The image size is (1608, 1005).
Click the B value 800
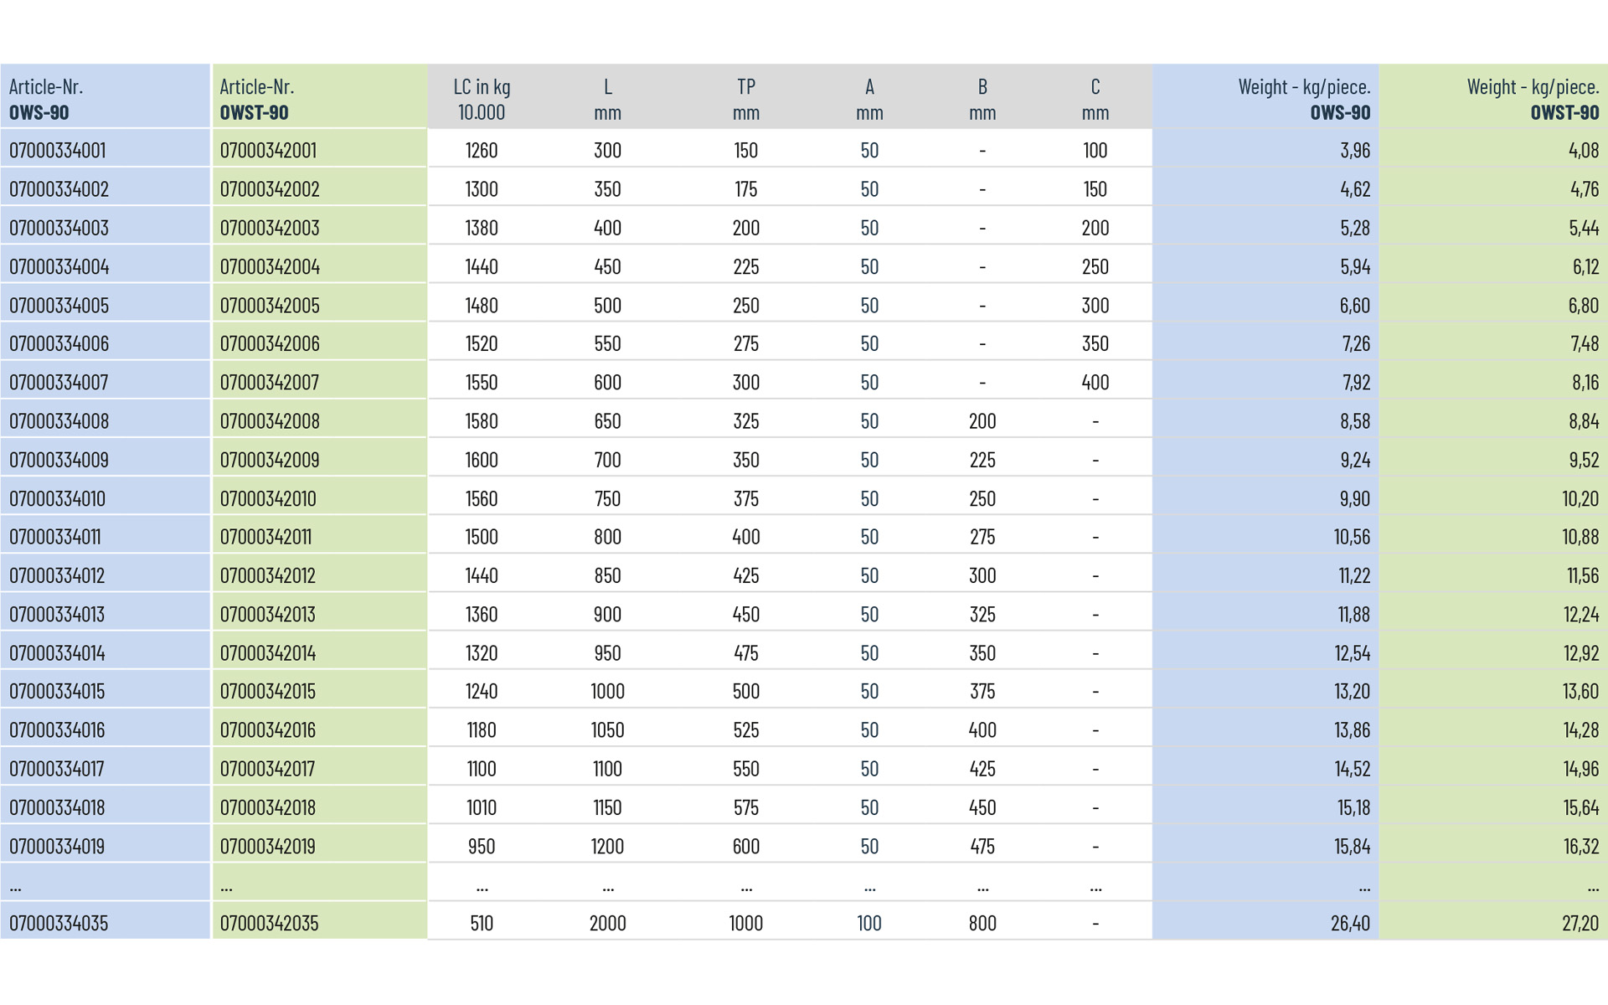click(x=982, y=923)
